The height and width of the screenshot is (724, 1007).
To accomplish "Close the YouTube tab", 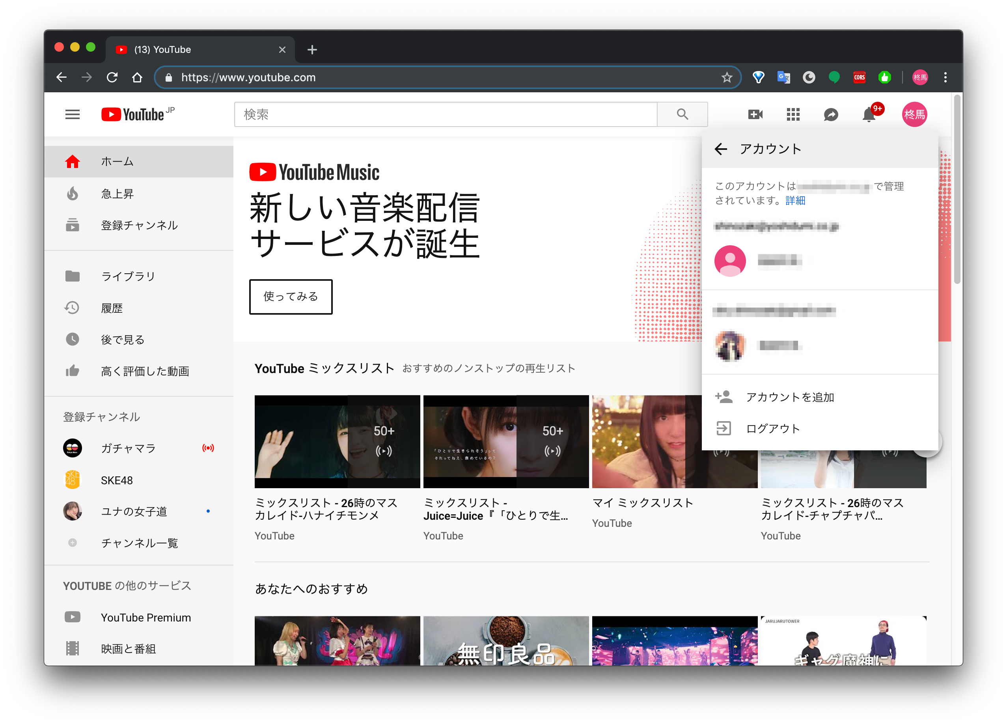I will point(282,50).
